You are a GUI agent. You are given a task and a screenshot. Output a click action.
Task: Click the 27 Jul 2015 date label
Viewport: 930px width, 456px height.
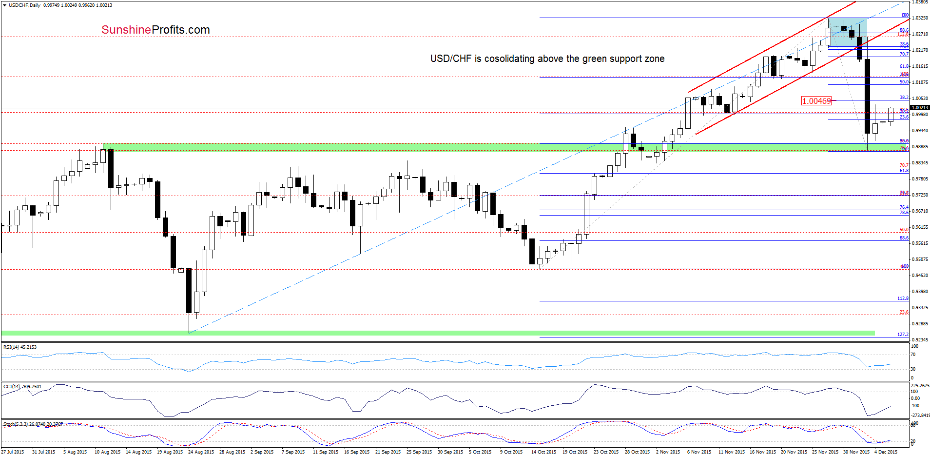pos(13,452)
